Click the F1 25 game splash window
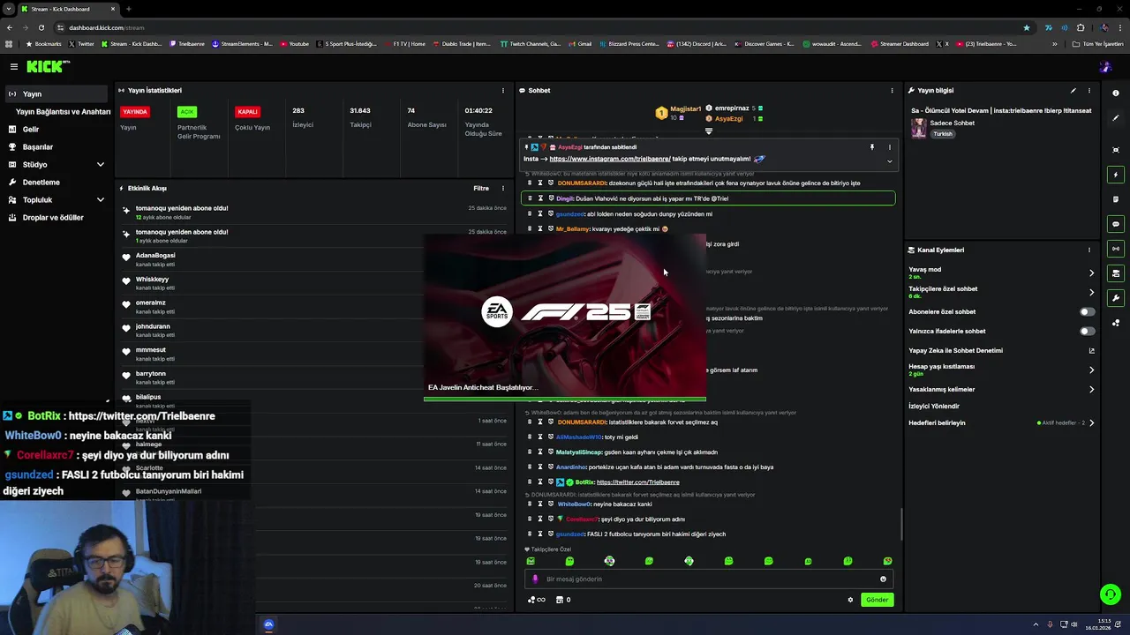 565,317
